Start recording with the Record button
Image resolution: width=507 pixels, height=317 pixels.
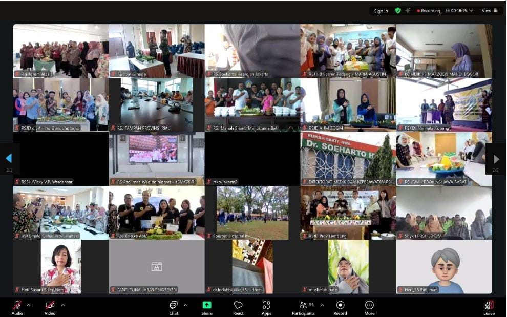[x=340, y=305]
